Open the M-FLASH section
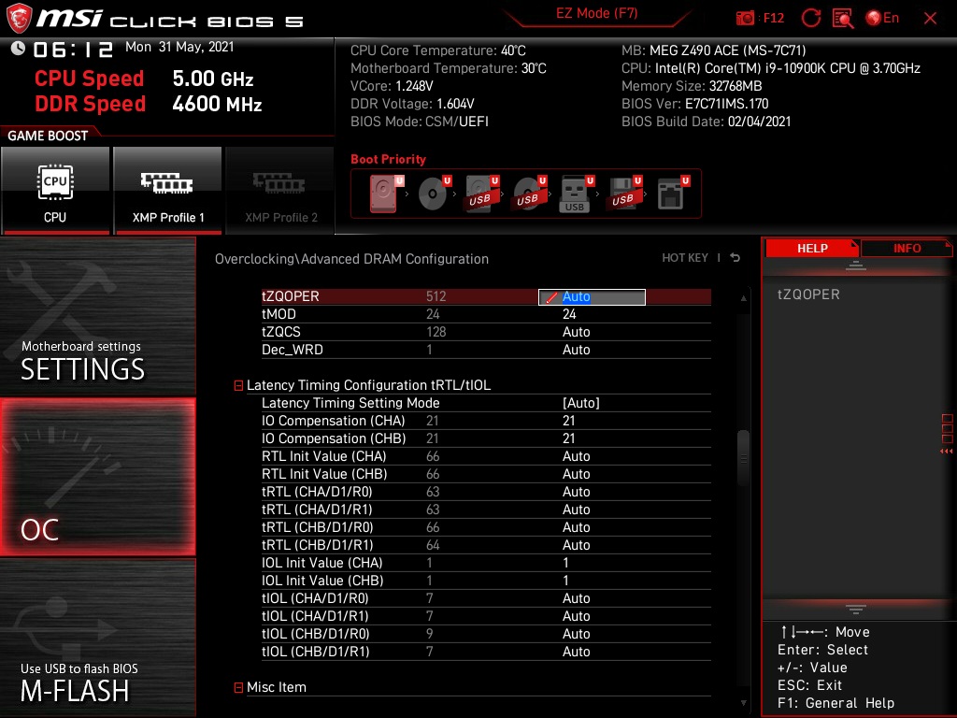 (97, 638)
